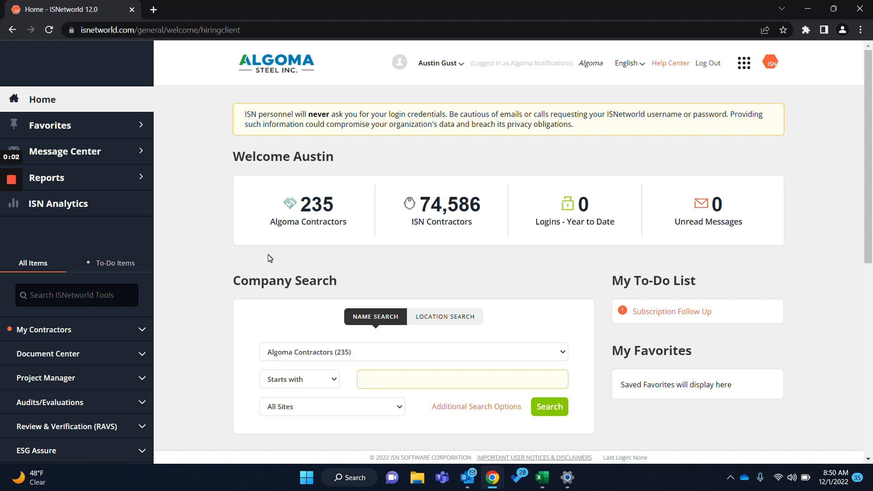
Task: Select the Home icon in the sidebar
Action: pos(14,99)
